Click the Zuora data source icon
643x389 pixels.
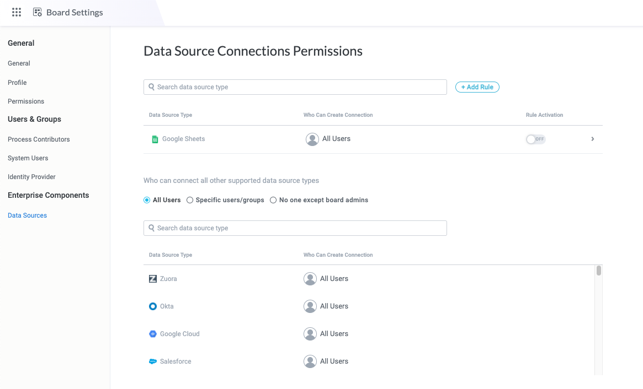pyautogui.click(x=153, y=279)
